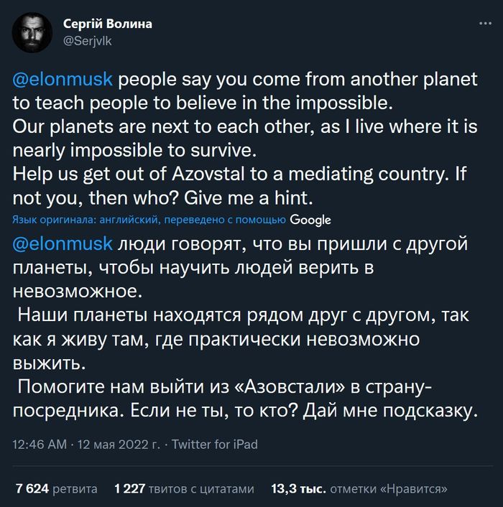This screenshot has width=503, height=507.
Task: Open the 1 227 твитов с цитатами list
Action: tap(184, 489)
